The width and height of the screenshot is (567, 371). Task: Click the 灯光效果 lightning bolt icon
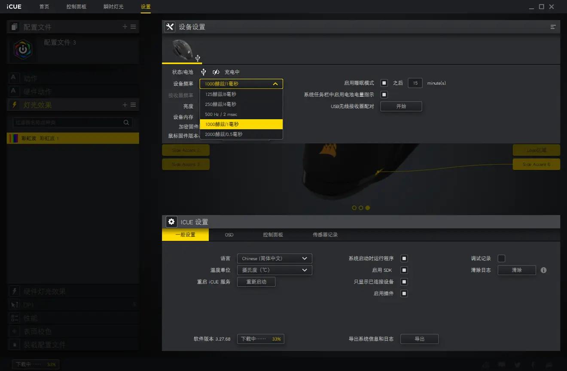[14, 105]
